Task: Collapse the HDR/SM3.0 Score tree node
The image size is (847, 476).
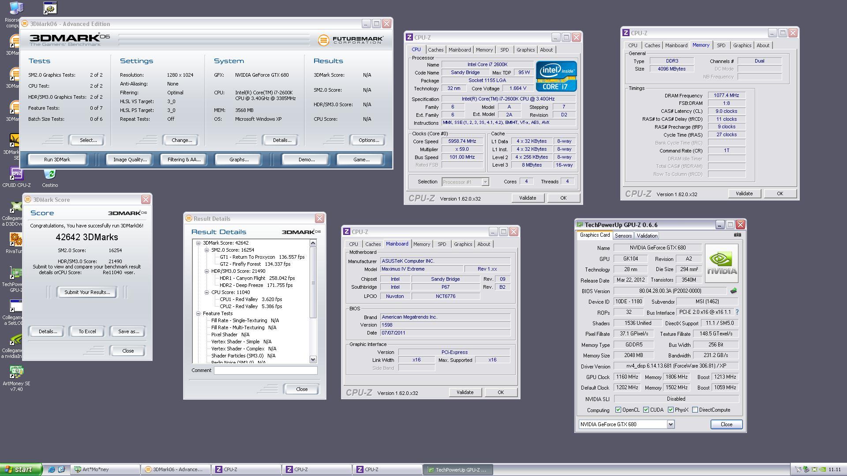Action: pos(207,271)
